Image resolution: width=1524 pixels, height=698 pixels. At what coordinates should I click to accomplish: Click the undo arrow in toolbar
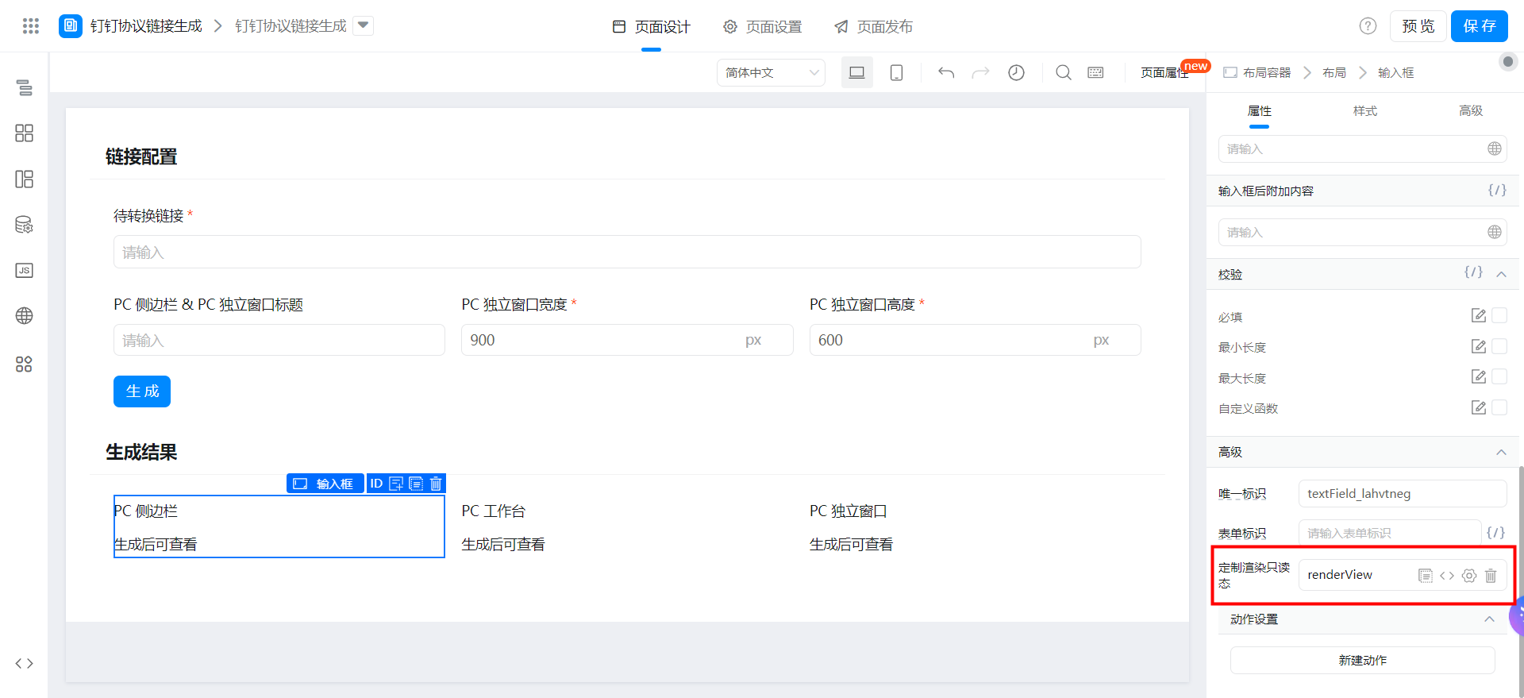pyautogui.click(x=945, y=73)
